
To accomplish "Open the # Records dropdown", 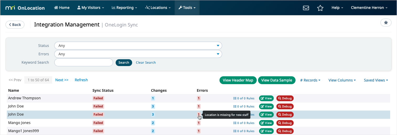I will [x=310, y=80].
